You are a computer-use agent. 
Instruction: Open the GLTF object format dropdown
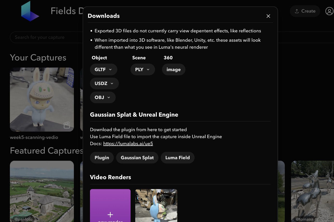click(x=104, y=70)
